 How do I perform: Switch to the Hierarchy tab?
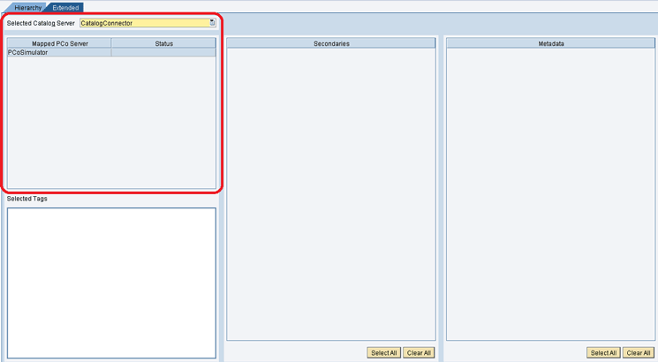27,7
